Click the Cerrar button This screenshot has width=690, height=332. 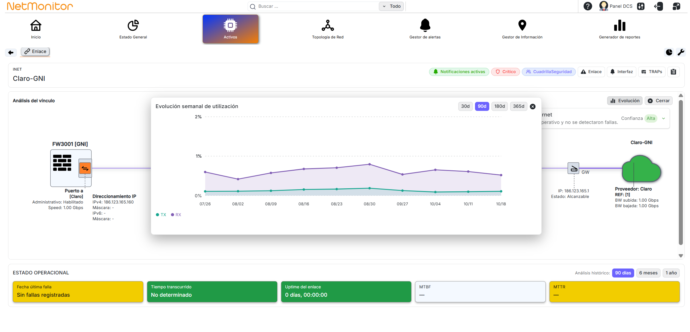tap(659, 101)
